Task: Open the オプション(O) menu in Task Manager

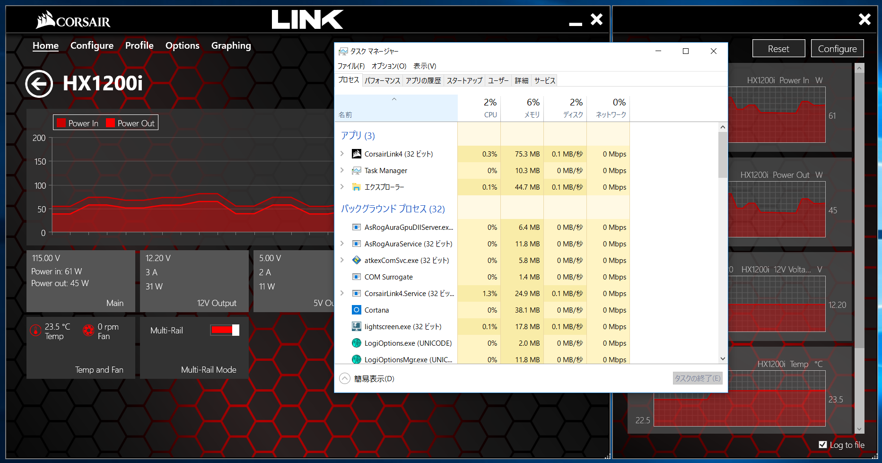Action: pos(389,66)
